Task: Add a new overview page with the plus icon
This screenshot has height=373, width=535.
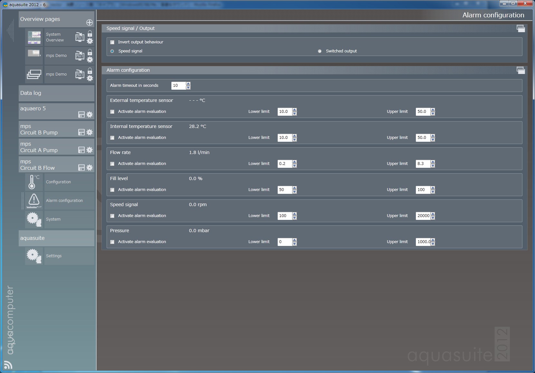Action: (x=90, y=23)
